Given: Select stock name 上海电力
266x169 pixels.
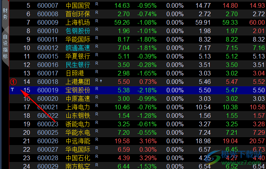Looking at the screenshot, I should tap(78, 107).
